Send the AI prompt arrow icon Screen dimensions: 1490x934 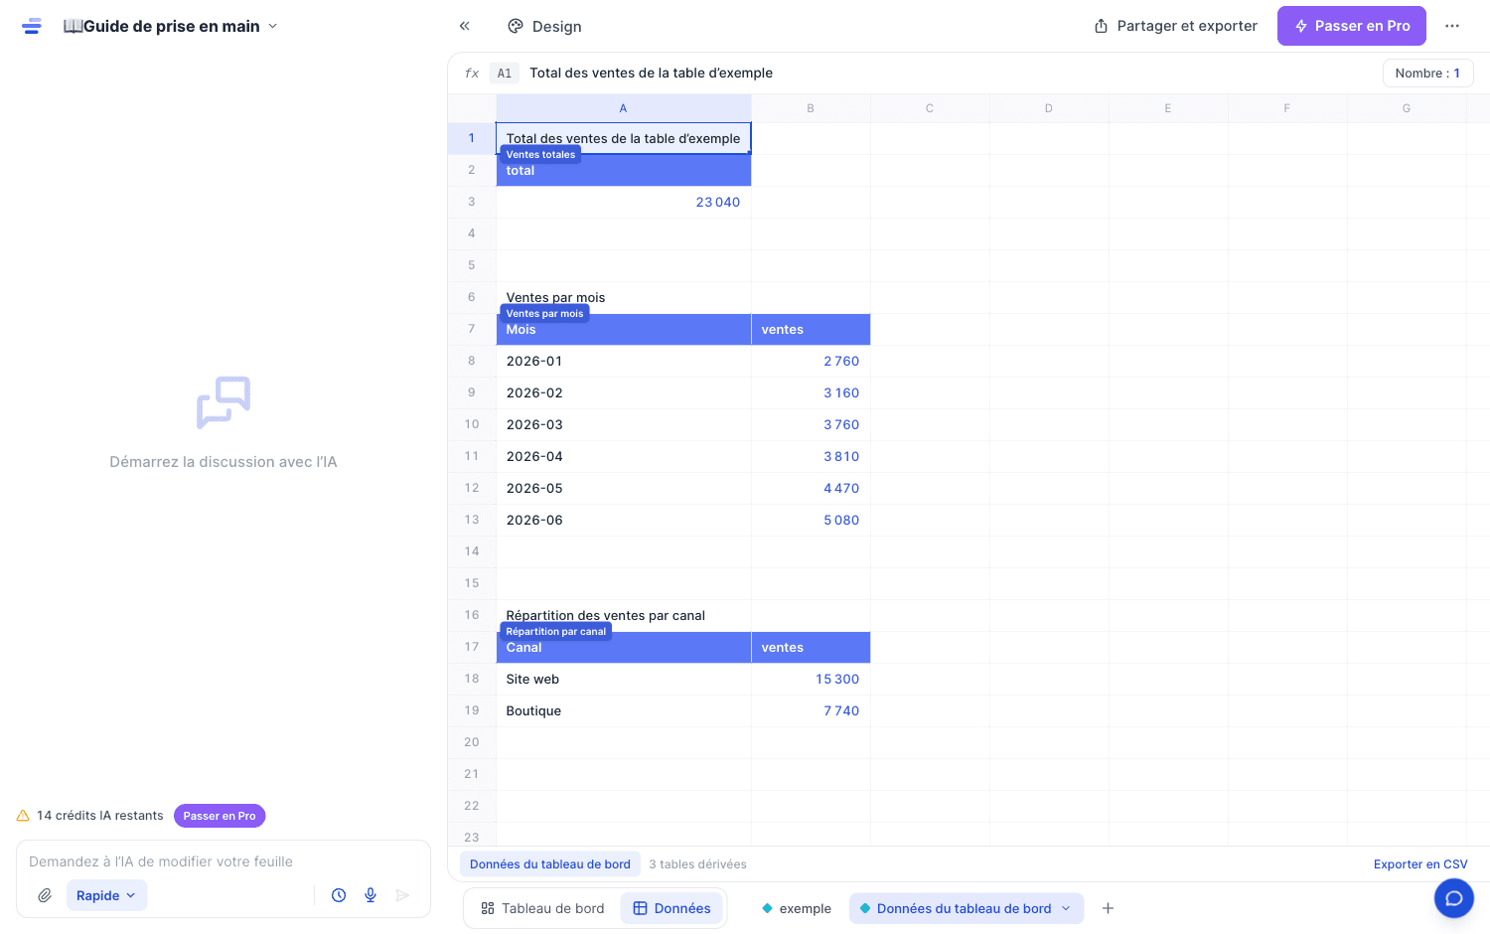[402, 895]
